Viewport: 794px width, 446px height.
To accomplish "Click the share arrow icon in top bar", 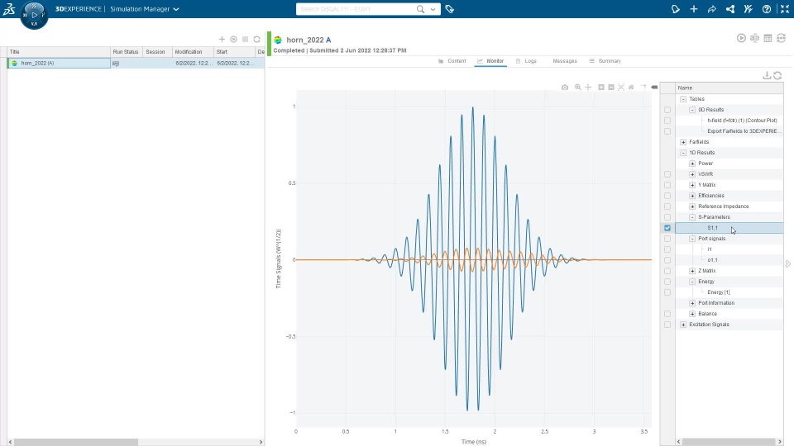I will click(712, 9).
